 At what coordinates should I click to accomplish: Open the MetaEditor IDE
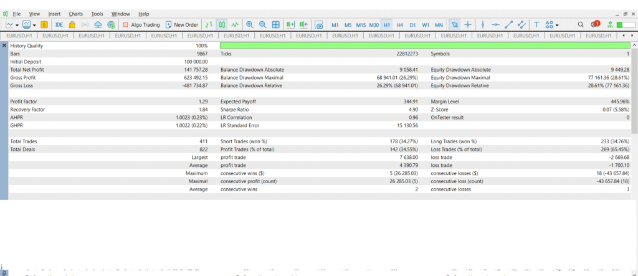59,25
